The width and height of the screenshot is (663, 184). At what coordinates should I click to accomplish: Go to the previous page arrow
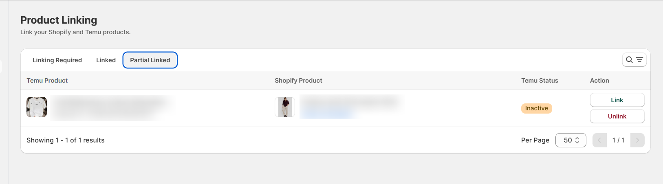click(599, 140)
